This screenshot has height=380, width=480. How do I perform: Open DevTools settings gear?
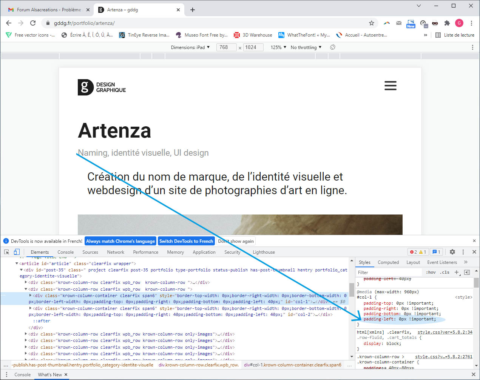click(x=452, y=252)
